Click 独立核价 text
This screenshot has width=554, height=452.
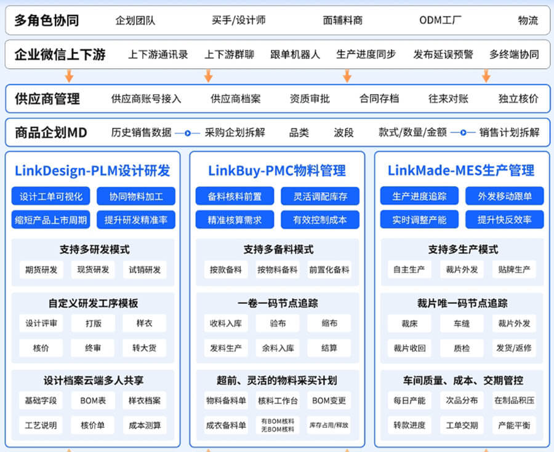(518, 98)
